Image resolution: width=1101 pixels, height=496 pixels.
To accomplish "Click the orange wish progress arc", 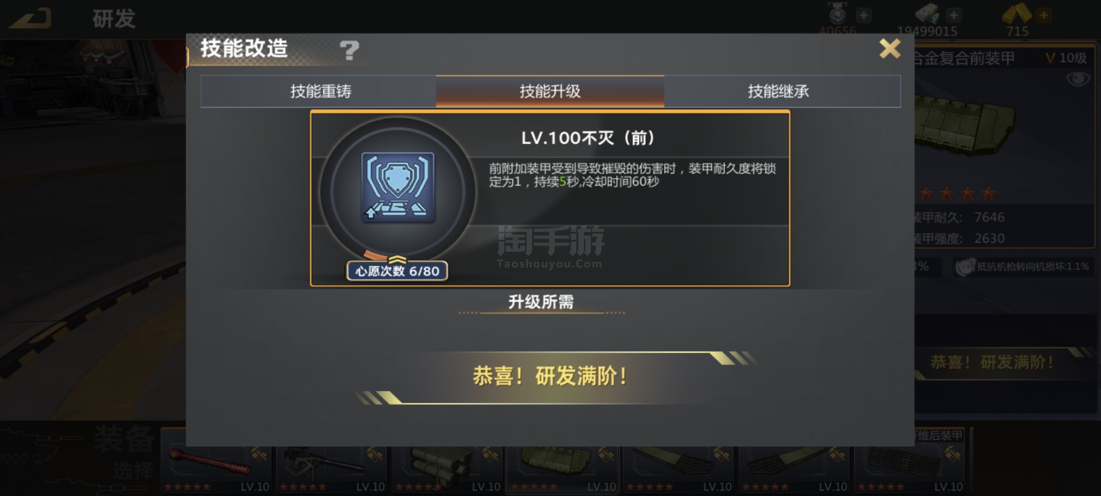I will point(375,255).
